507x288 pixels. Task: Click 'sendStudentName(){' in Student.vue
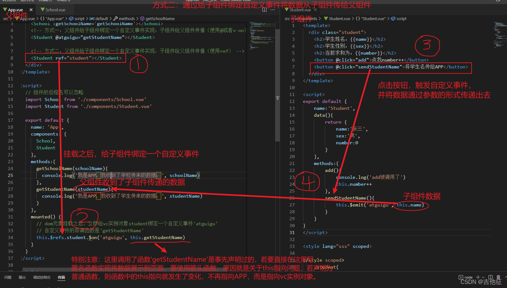pyautogui.click(x=350, y=198)
